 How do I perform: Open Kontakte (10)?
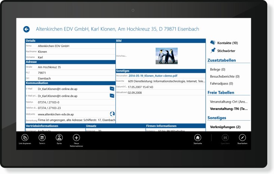pos(227,43)
